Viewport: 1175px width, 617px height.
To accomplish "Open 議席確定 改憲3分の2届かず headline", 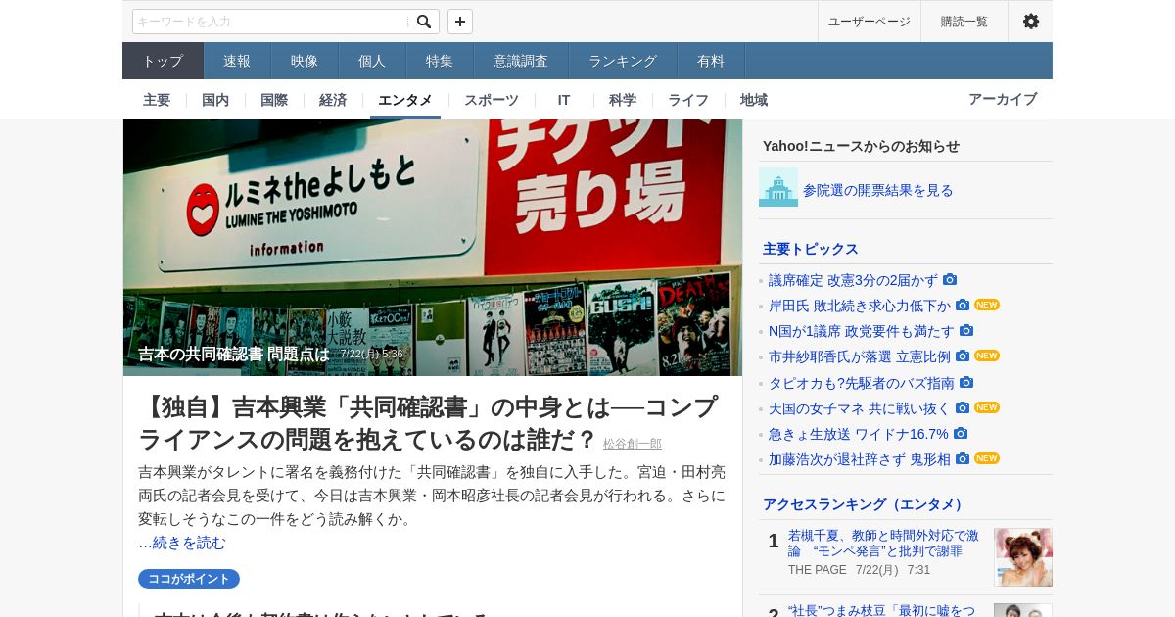I will click(853, 280).
